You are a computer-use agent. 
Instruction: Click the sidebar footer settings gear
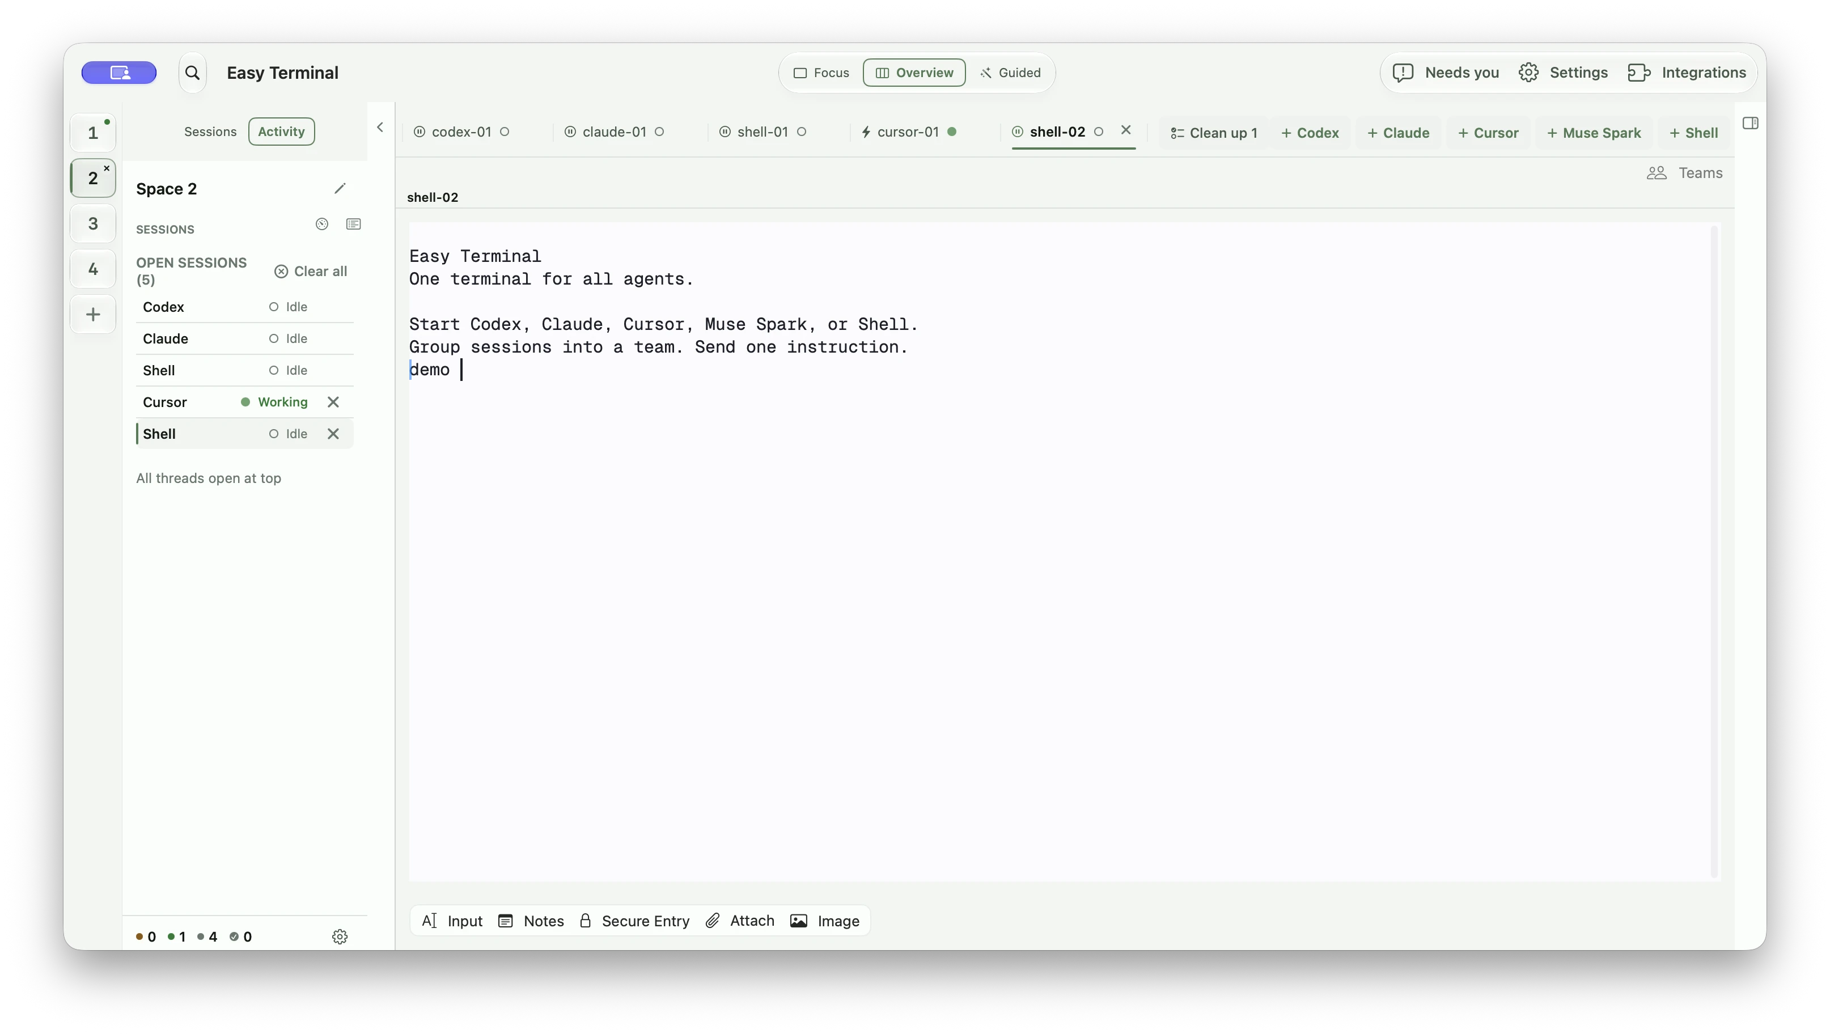[x=340, y=936]
